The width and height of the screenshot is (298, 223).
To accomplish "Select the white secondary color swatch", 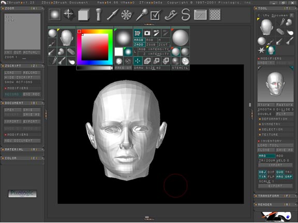I will point(119,52).
